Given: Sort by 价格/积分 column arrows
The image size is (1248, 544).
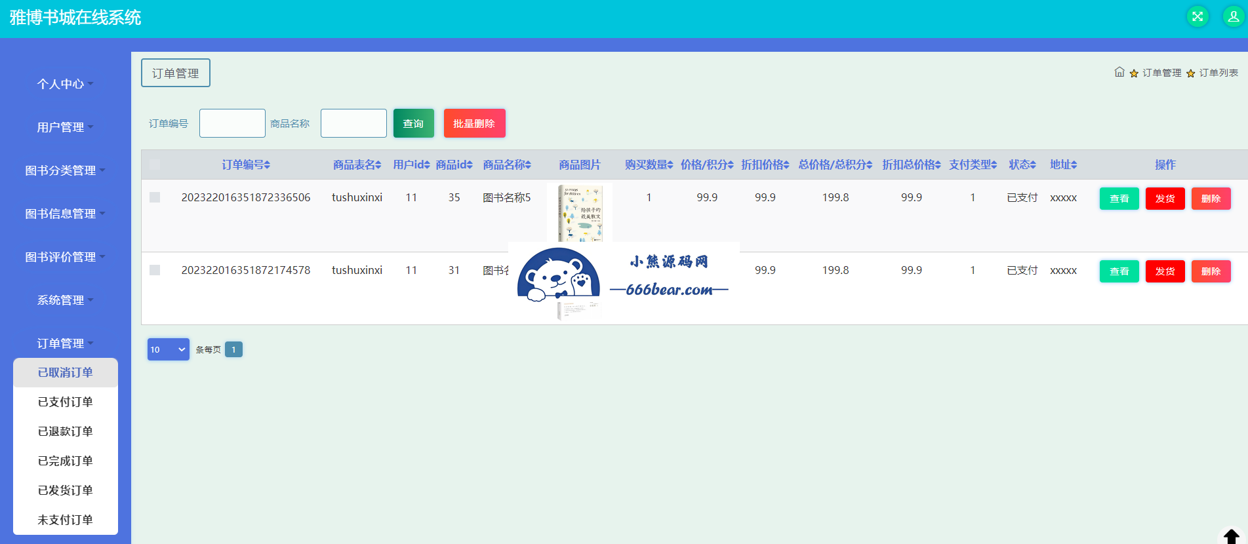Looking at the screenshot, I should pos(731,165).
